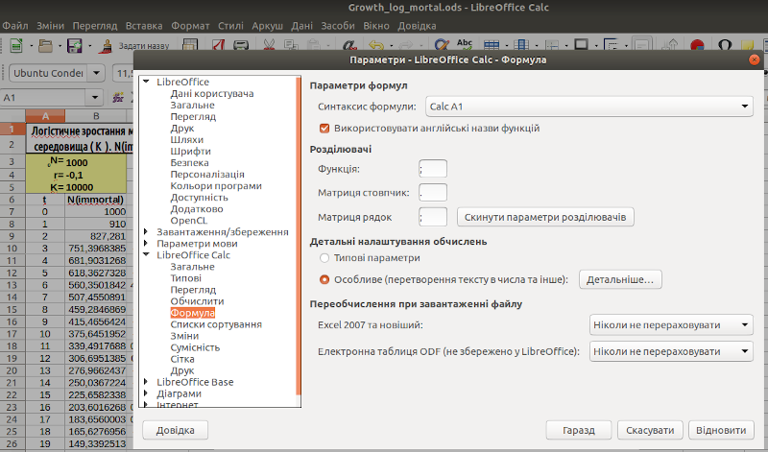Open the Засоби menu
The width and height of the screenshot is (768, 452).
point(338,26)
